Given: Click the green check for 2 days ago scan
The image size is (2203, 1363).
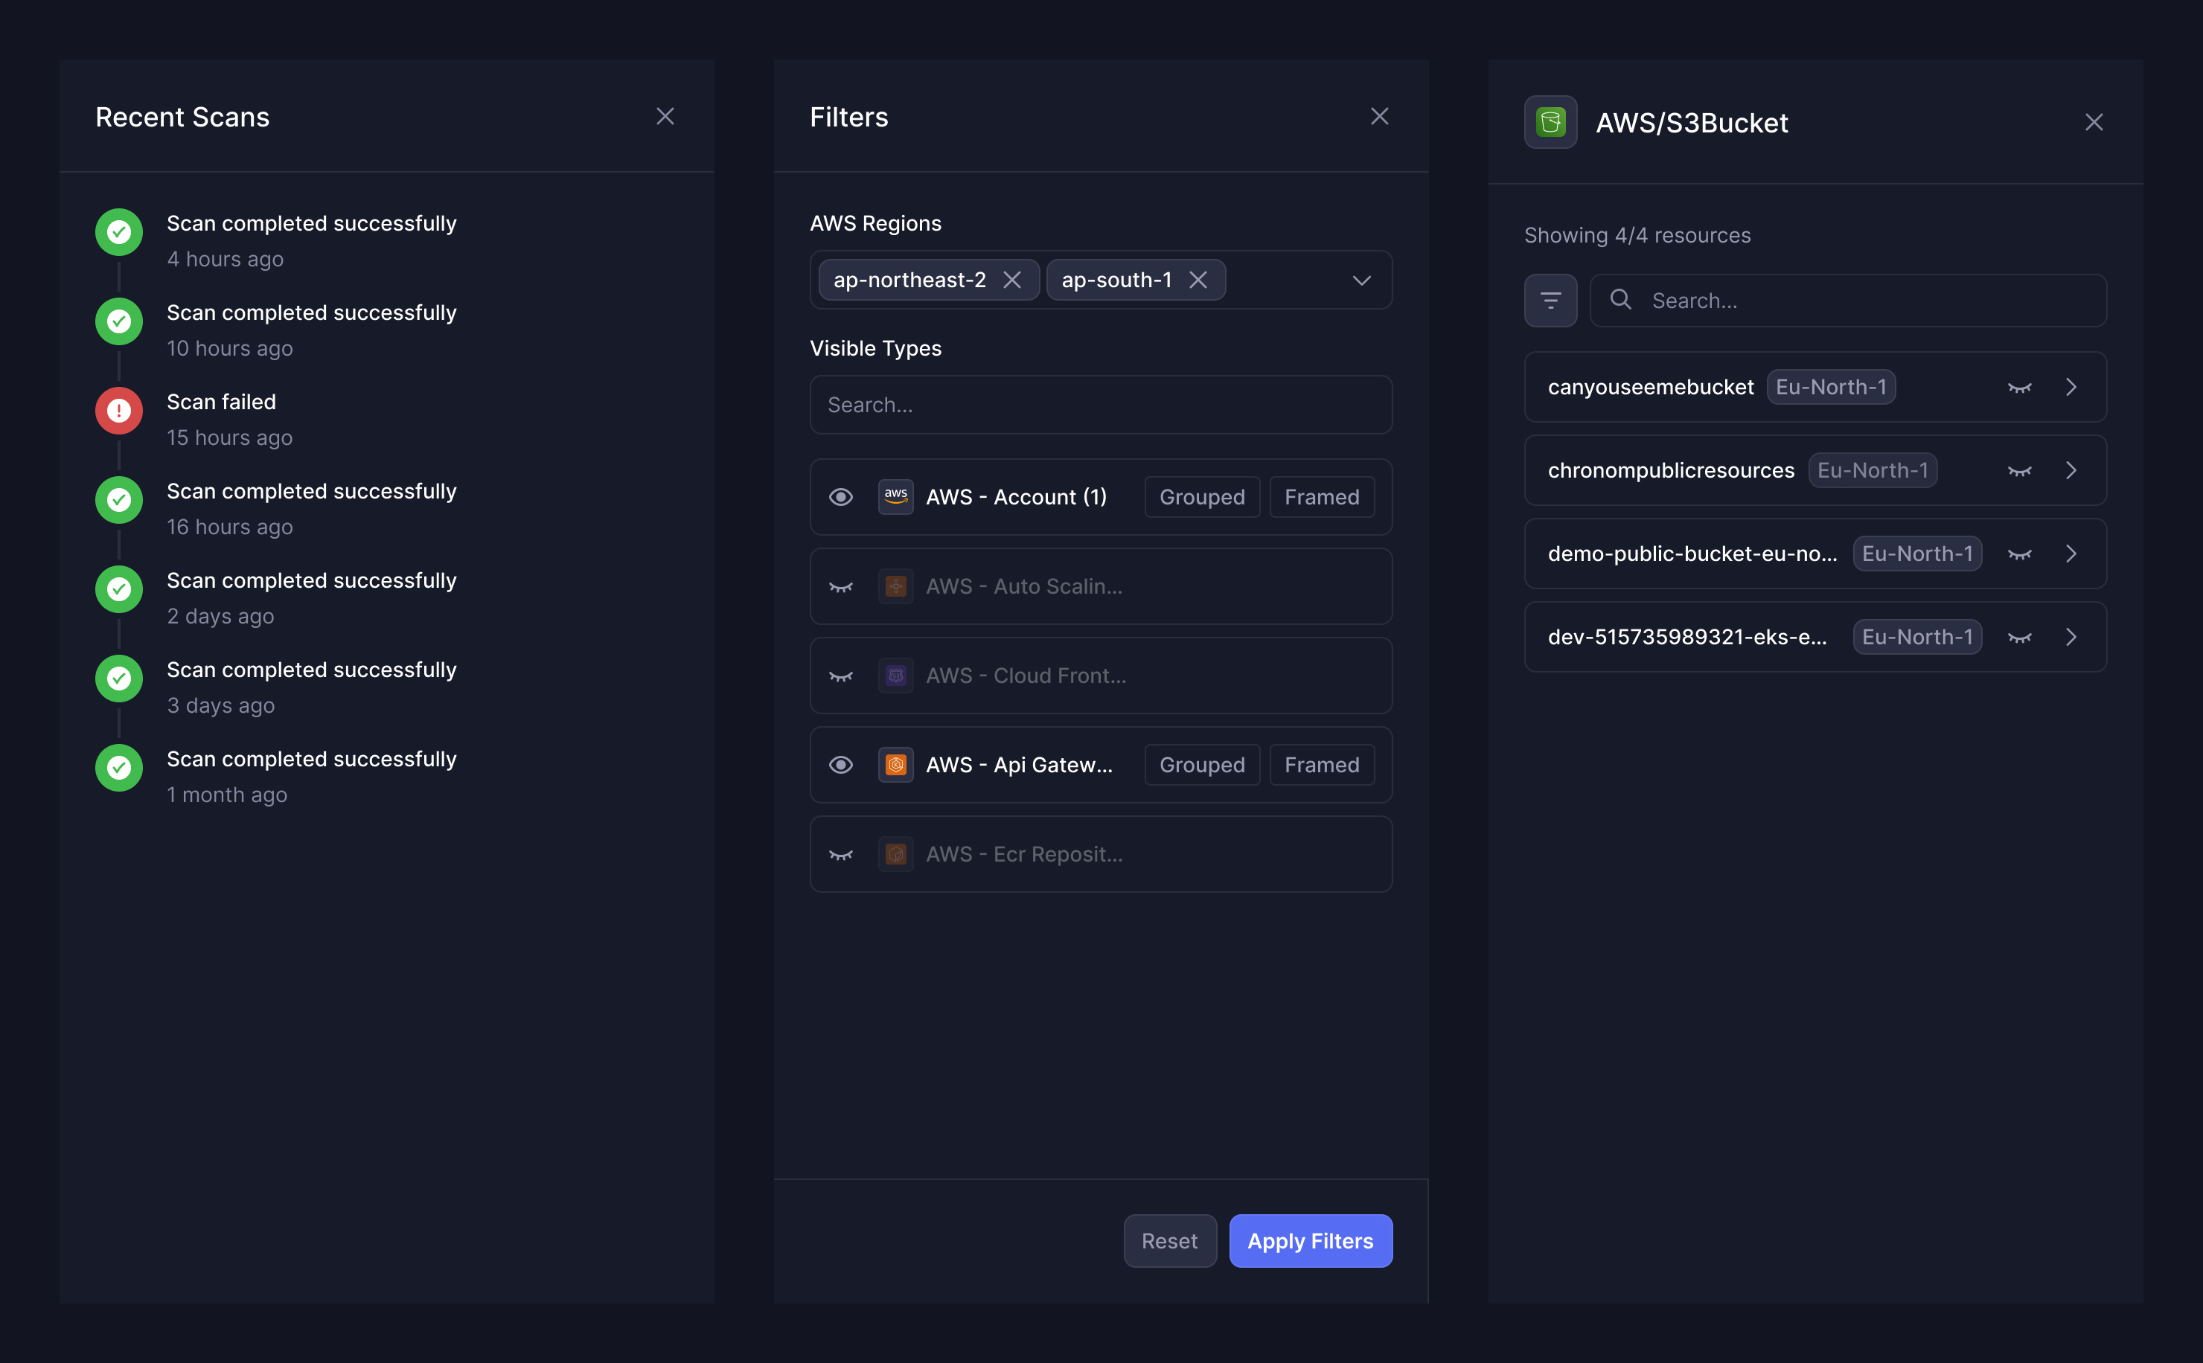Looking at the screenshot, I should (119, 589).
